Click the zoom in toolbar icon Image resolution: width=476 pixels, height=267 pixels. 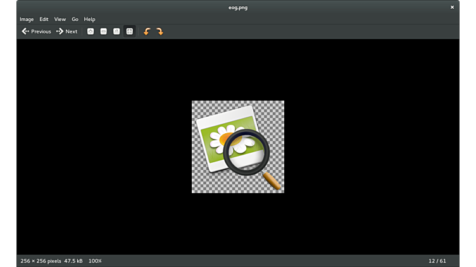(91, 32)
